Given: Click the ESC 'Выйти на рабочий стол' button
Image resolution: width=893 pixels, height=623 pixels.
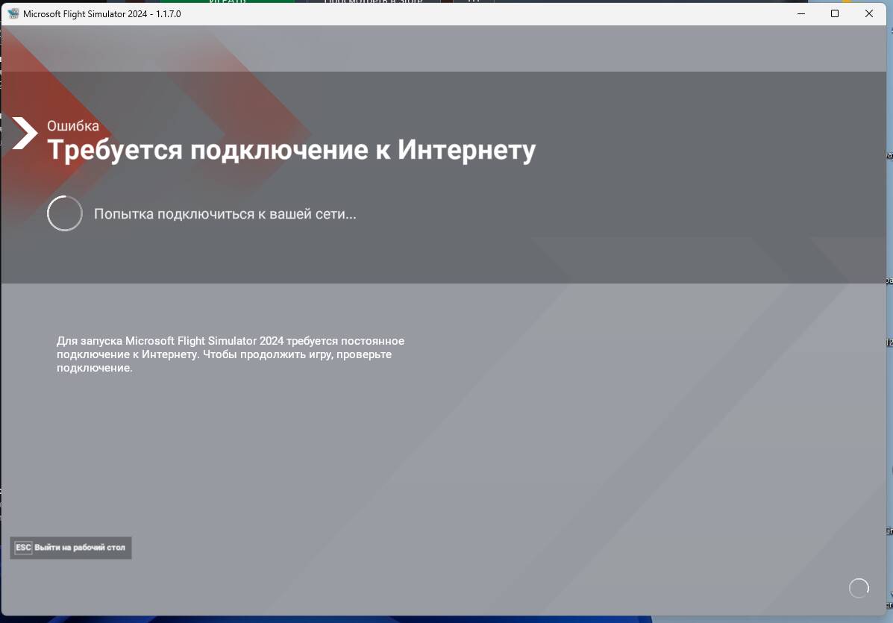Looking at the screenshot, I should click(71, 548).
